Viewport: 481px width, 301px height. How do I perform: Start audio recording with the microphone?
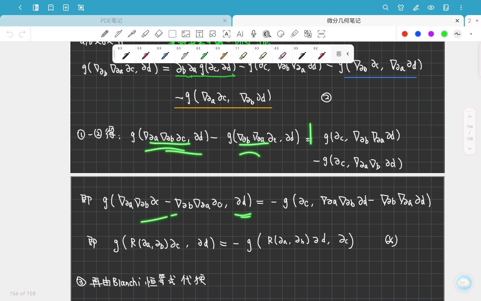(254, 34)
